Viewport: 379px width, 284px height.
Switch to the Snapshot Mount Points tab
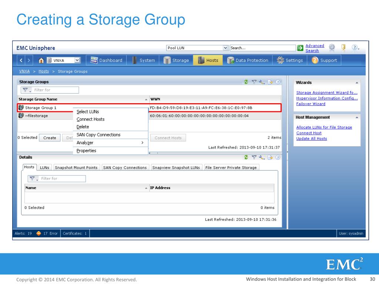click(76, 168)
